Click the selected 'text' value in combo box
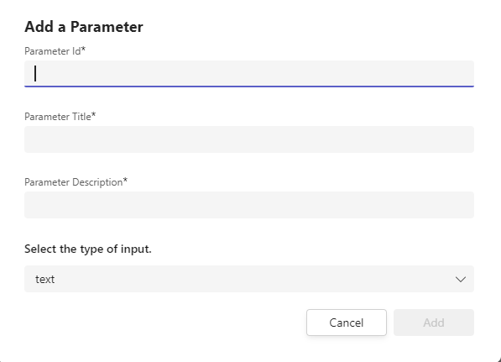Screen dimensions: 501x362 (x=44, y=279)
